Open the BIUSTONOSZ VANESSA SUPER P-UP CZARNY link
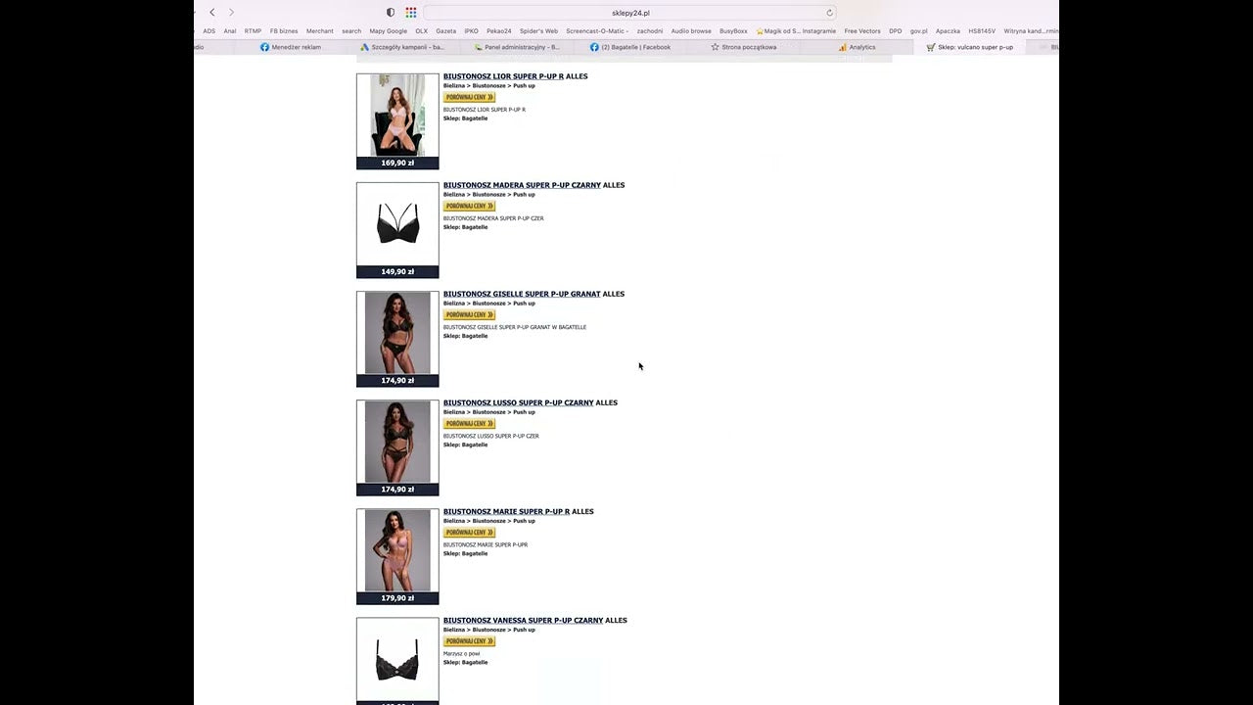 pyautogui.click(x=523, y=620)
